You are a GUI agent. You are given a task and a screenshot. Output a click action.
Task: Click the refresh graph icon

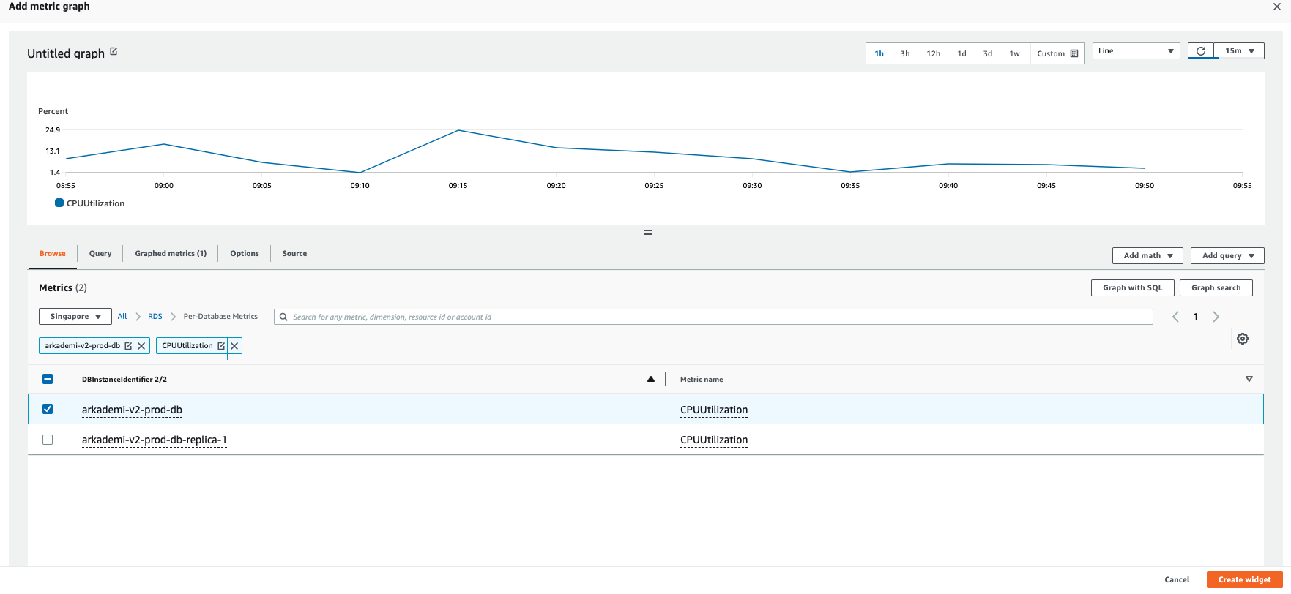point(1201,51)
